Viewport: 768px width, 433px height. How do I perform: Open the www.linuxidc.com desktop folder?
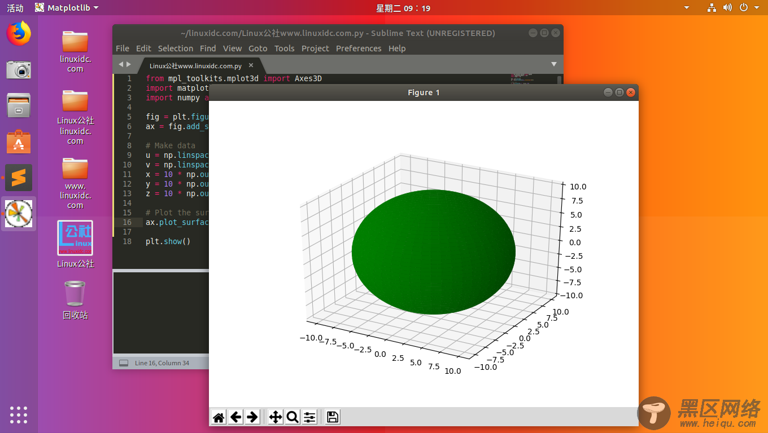click(75, 183)
